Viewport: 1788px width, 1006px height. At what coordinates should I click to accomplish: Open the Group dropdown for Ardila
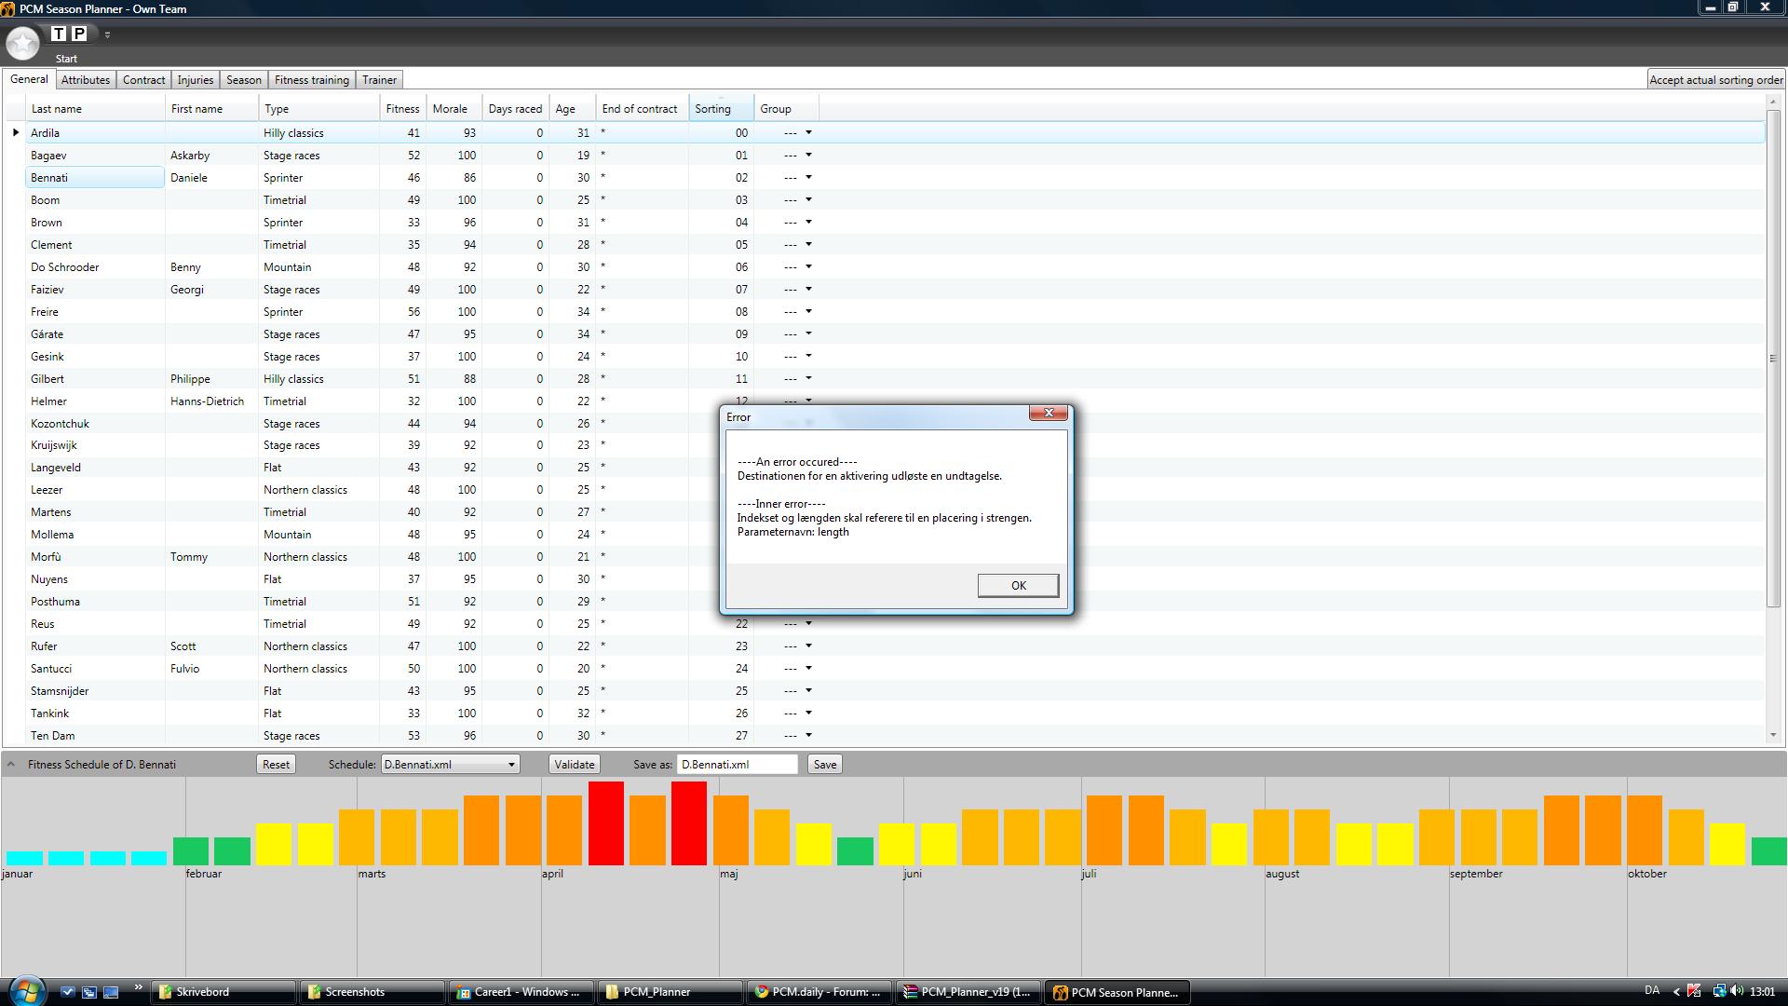807,133
